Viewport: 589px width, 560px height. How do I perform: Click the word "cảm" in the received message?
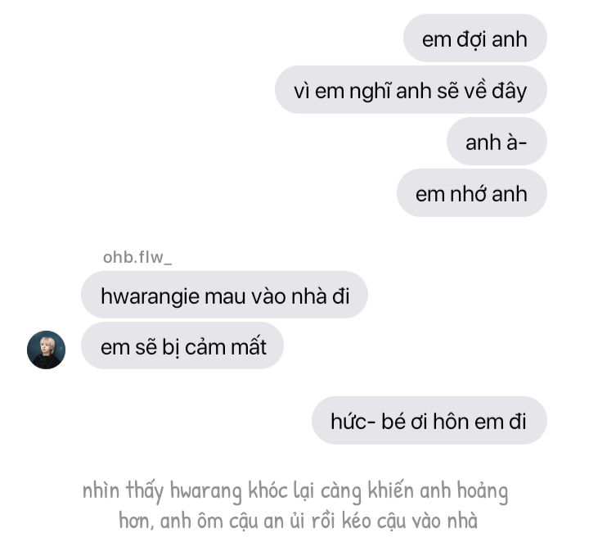click(x=205, y=346)
